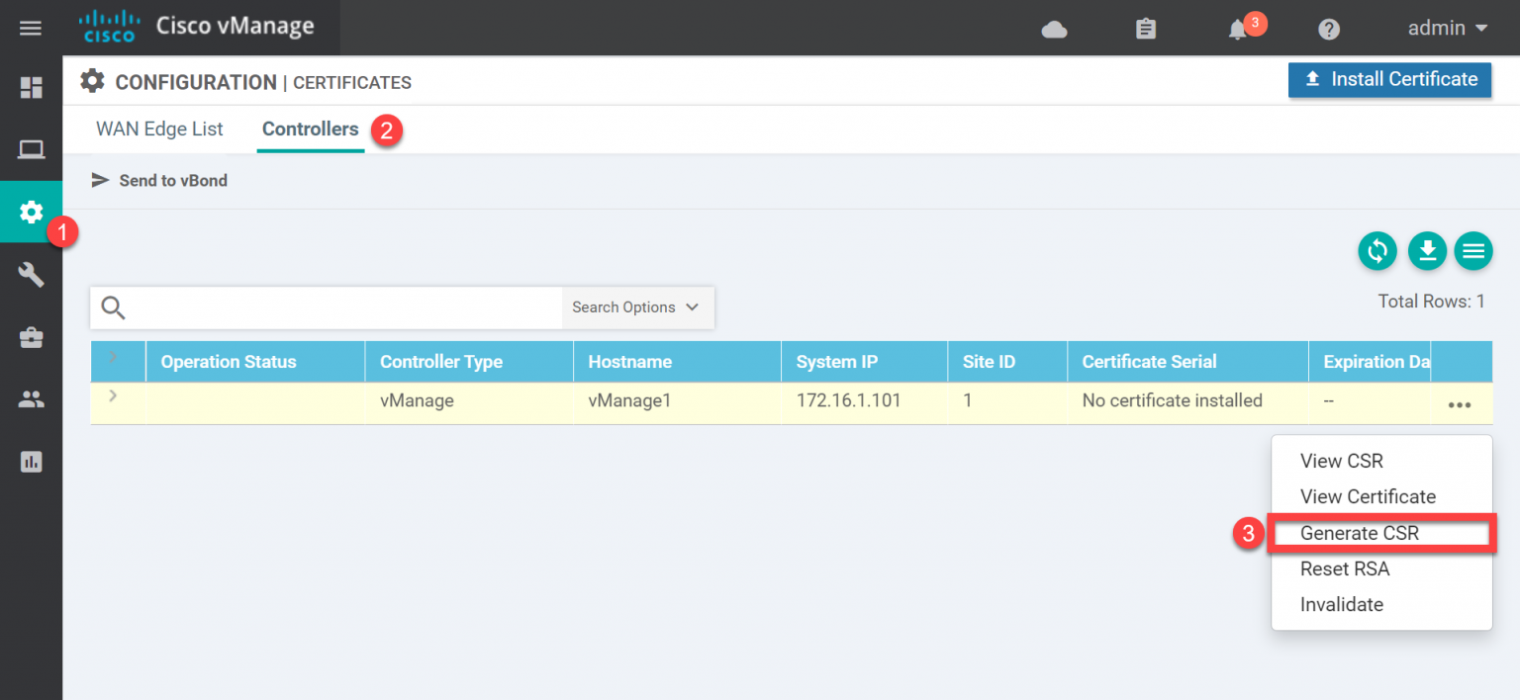The width and height of the screenshot is (1520, 700).
Task: Open the navigation hamburger menu
Action: pyautogui.click(x=31, y=28)
